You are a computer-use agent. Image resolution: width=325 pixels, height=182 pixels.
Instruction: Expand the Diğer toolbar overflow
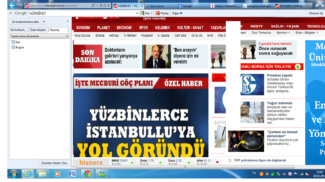(177, 13)
